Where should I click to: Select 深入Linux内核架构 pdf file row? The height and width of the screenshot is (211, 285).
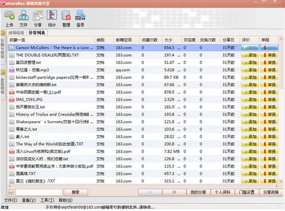click(x=143, y=152)
